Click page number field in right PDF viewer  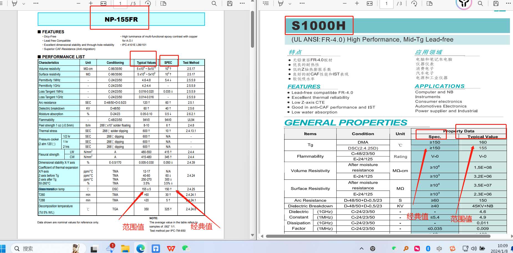click(386, 4)
